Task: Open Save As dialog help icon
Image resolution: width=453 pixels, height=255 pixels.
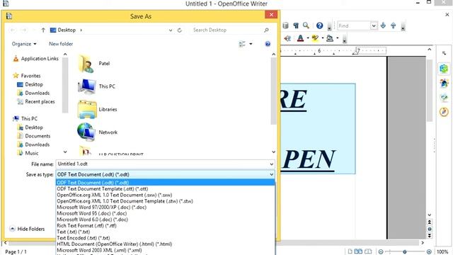Action: (268, 44)
